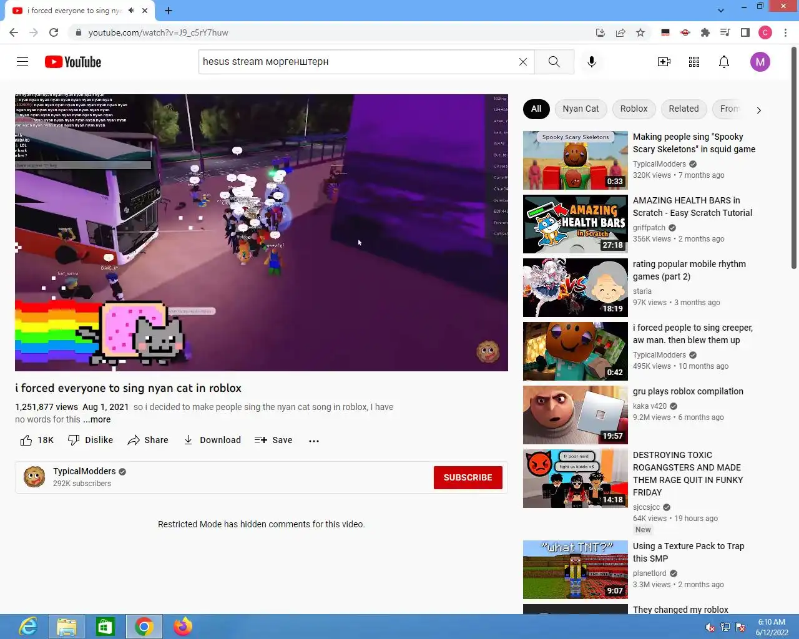Image resolution: width=799 pixels, height=639 pixels.
Task: Open the notifications bell
Action: click(x=724, y=62)
